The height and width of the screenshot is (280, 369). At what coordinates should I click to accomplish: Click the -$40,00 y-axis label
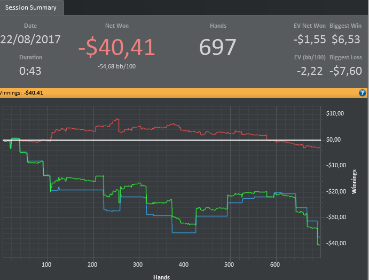tap(336, 243)
